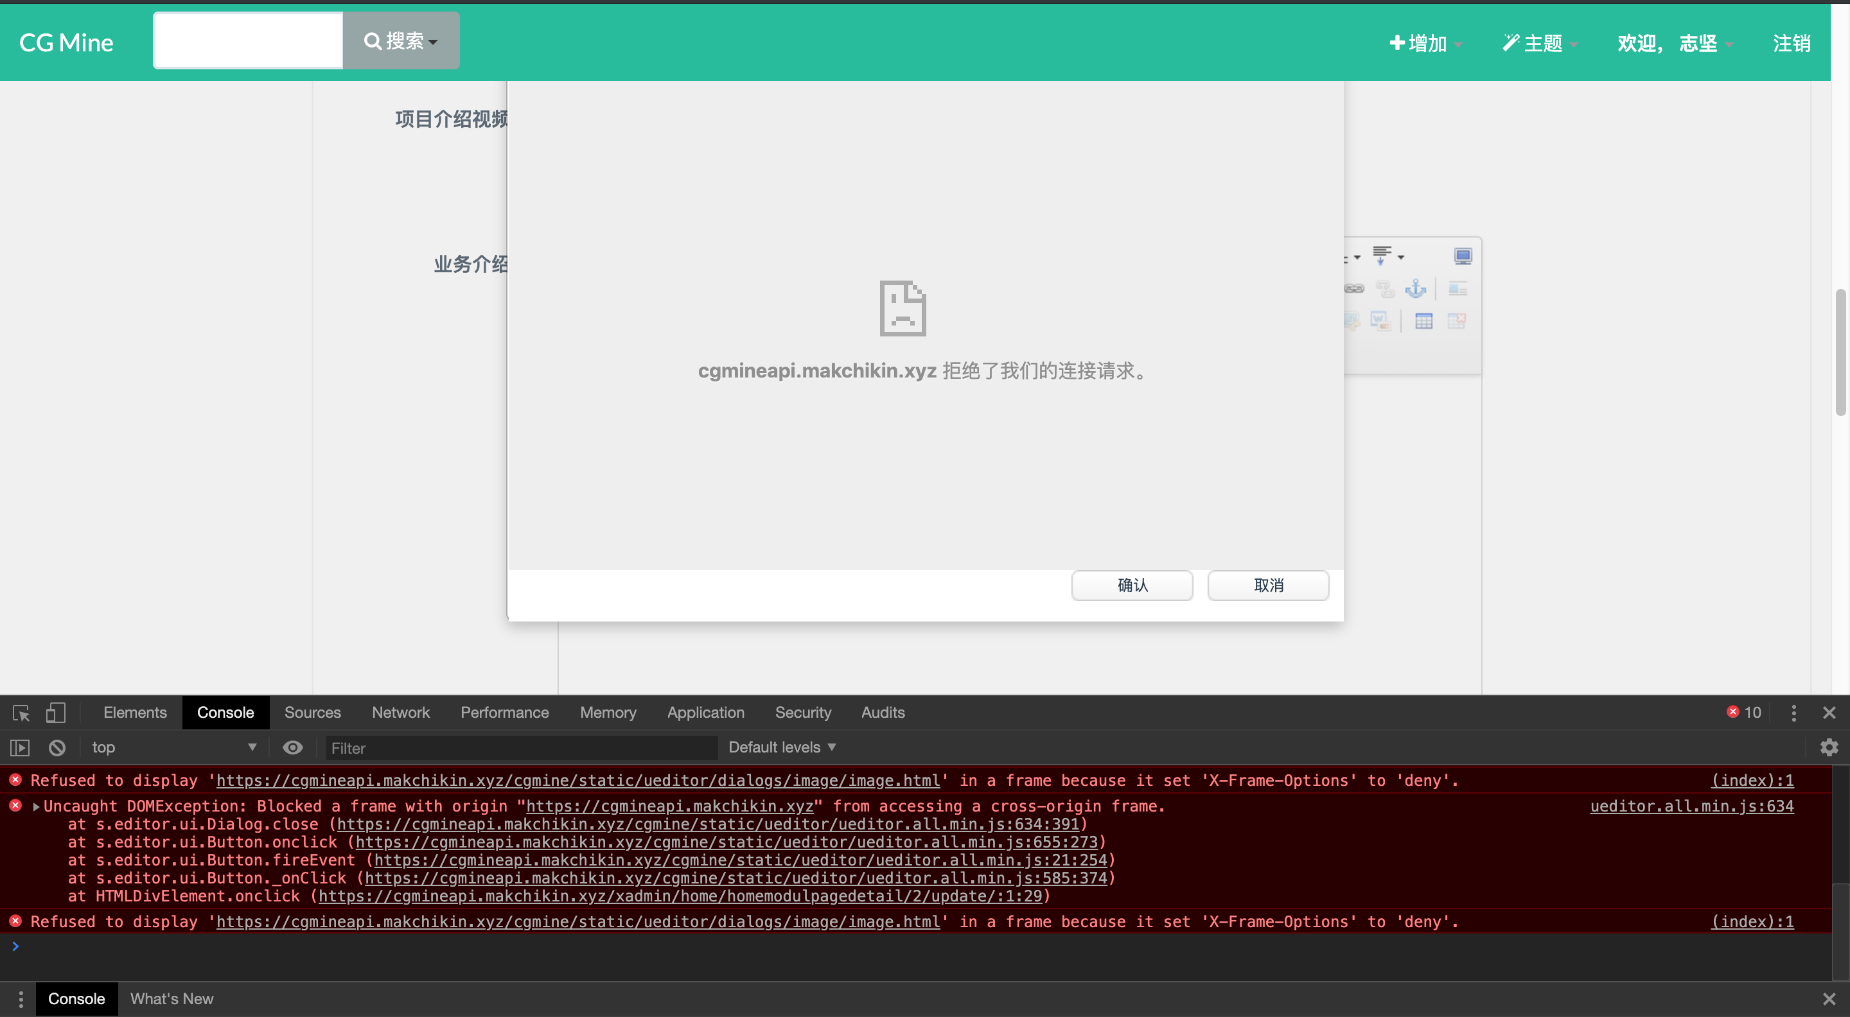1850x1017 pixels.
Task: Switch to the Network tab in DevTools
Action: pos(401,711)
